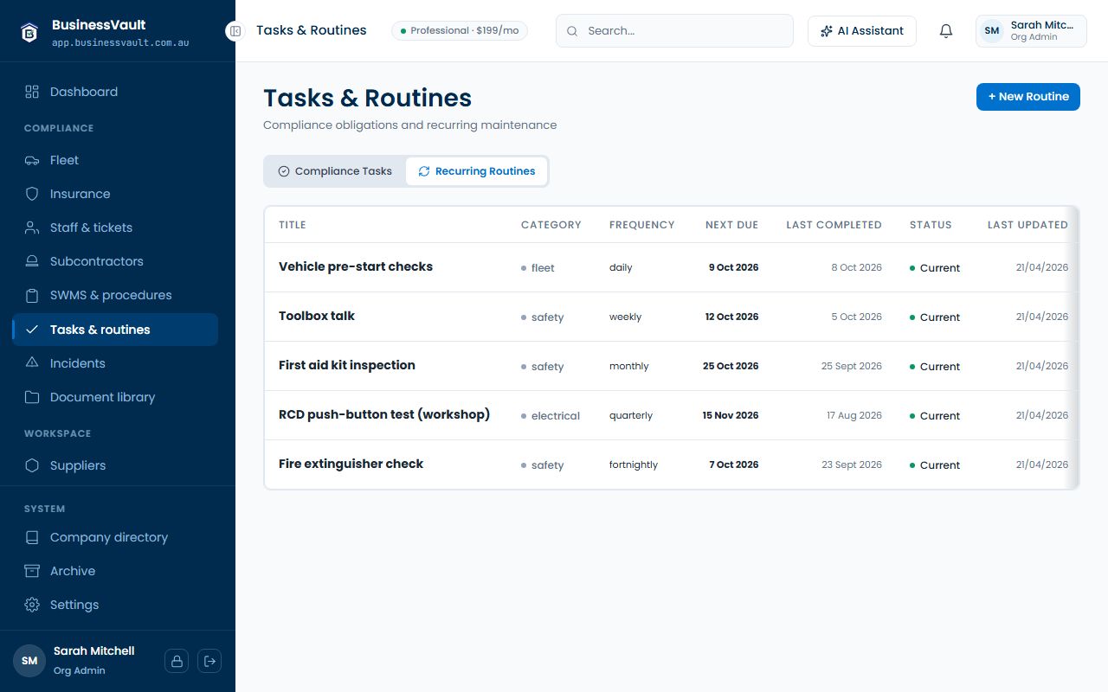
Task: Open Sarah Mitchell account menu in header
Action: tap(1031, 31)
